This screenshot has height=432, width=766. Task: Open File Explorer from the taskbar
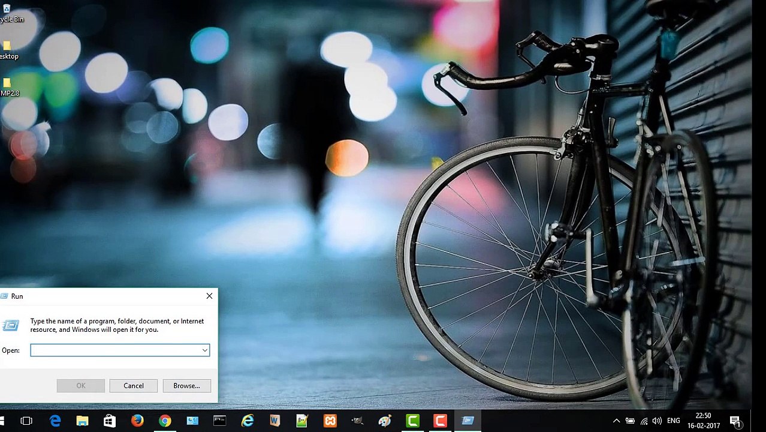coord(82,421)
